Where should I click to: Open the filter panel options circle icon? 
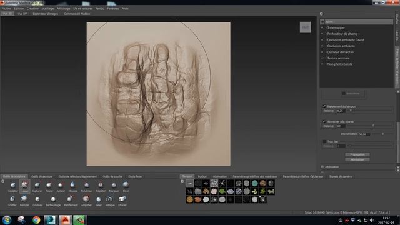(x=321, y=14)
